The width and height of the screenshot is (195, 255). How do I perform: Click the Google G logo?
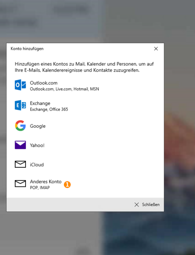20,126
